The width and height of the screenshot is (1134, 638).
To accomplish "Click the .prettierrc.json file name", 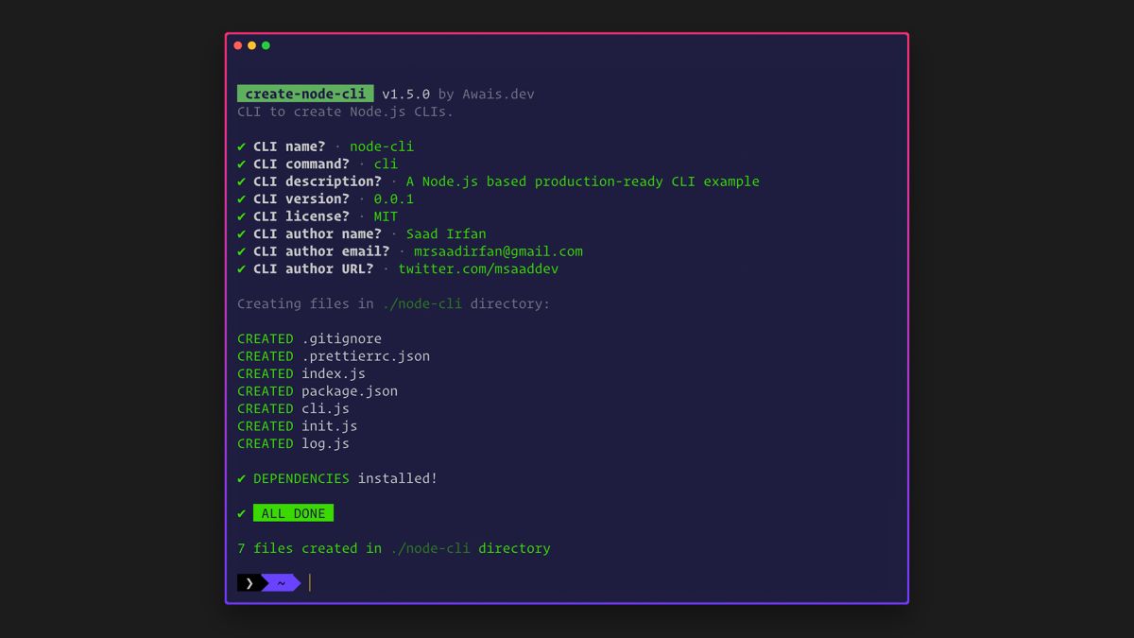I will 366,356.
